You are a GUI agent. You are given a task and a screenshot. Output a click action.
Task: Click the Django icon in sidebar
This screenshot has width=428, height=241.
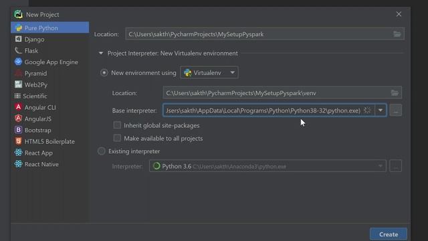pyautogui.click(x=18, y=39)
